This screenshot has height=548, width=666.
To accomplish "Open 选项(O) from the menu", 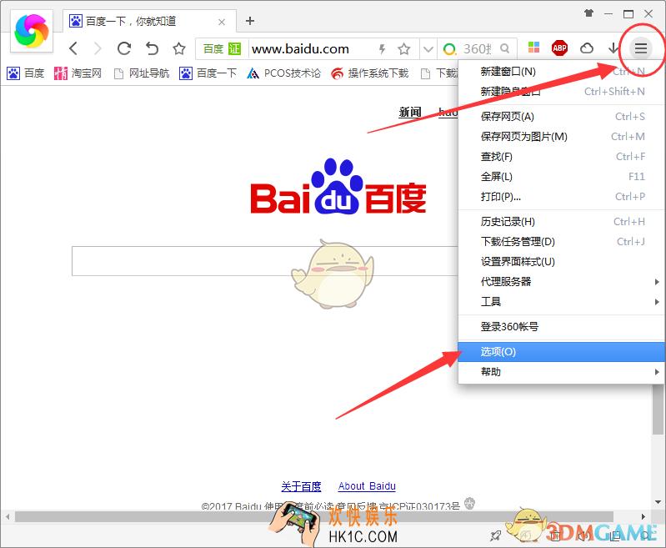I will [x=562, y=352].
